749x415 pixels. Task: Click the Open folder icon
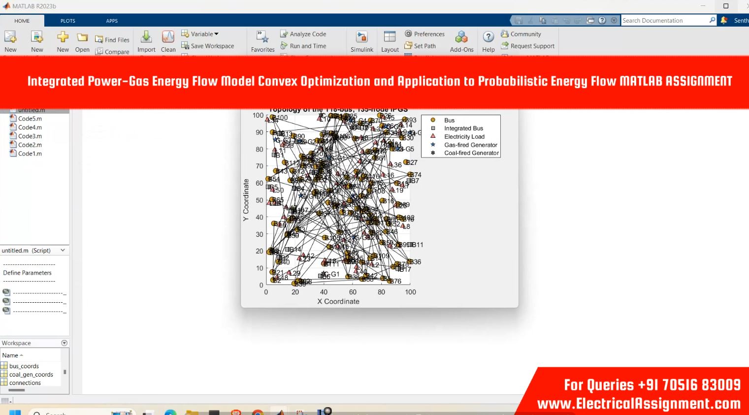pos(82,37)
